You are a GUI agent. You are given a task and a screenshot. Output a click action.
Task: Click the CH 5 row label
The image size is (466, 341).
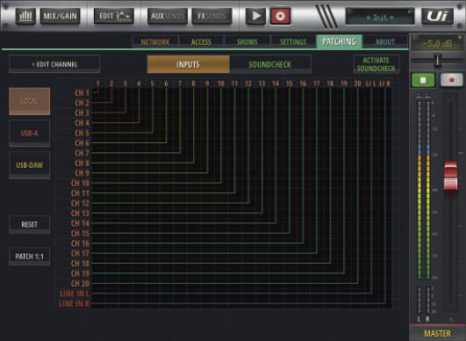tap(82, 133)
